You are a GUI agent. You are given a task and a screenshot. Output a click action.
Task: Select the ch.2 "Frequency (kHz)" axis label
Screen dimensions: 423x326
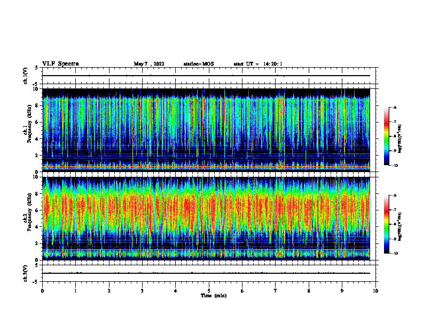(x=29, y=212)
